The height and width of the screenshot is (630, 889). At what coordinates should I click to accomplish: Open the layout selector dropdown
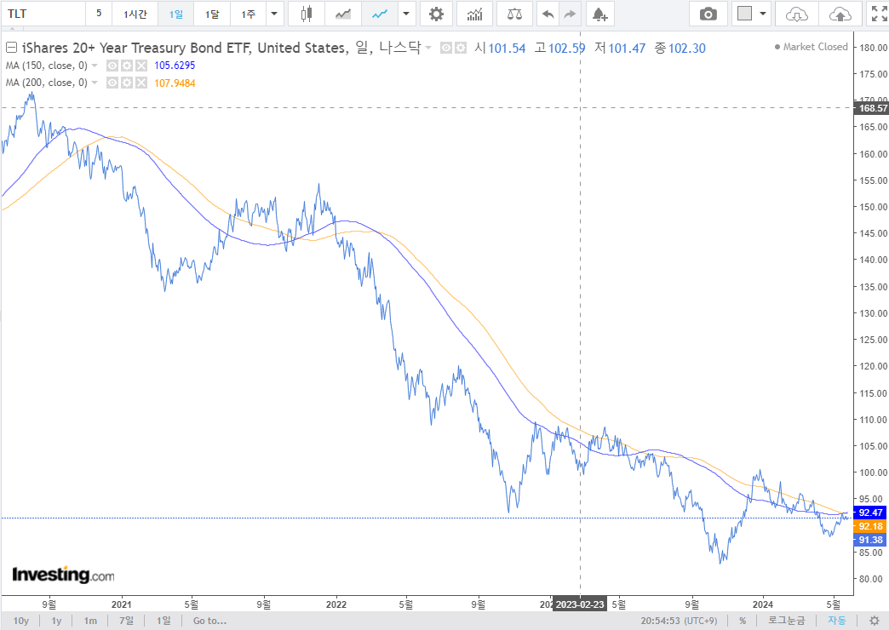pos(763,14)
